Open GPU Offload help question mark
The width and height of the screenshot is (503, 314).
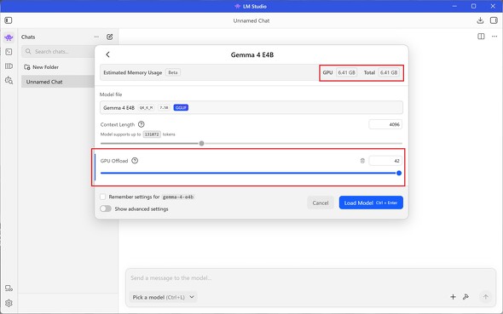pyautogui.click(x=135, y=161)
